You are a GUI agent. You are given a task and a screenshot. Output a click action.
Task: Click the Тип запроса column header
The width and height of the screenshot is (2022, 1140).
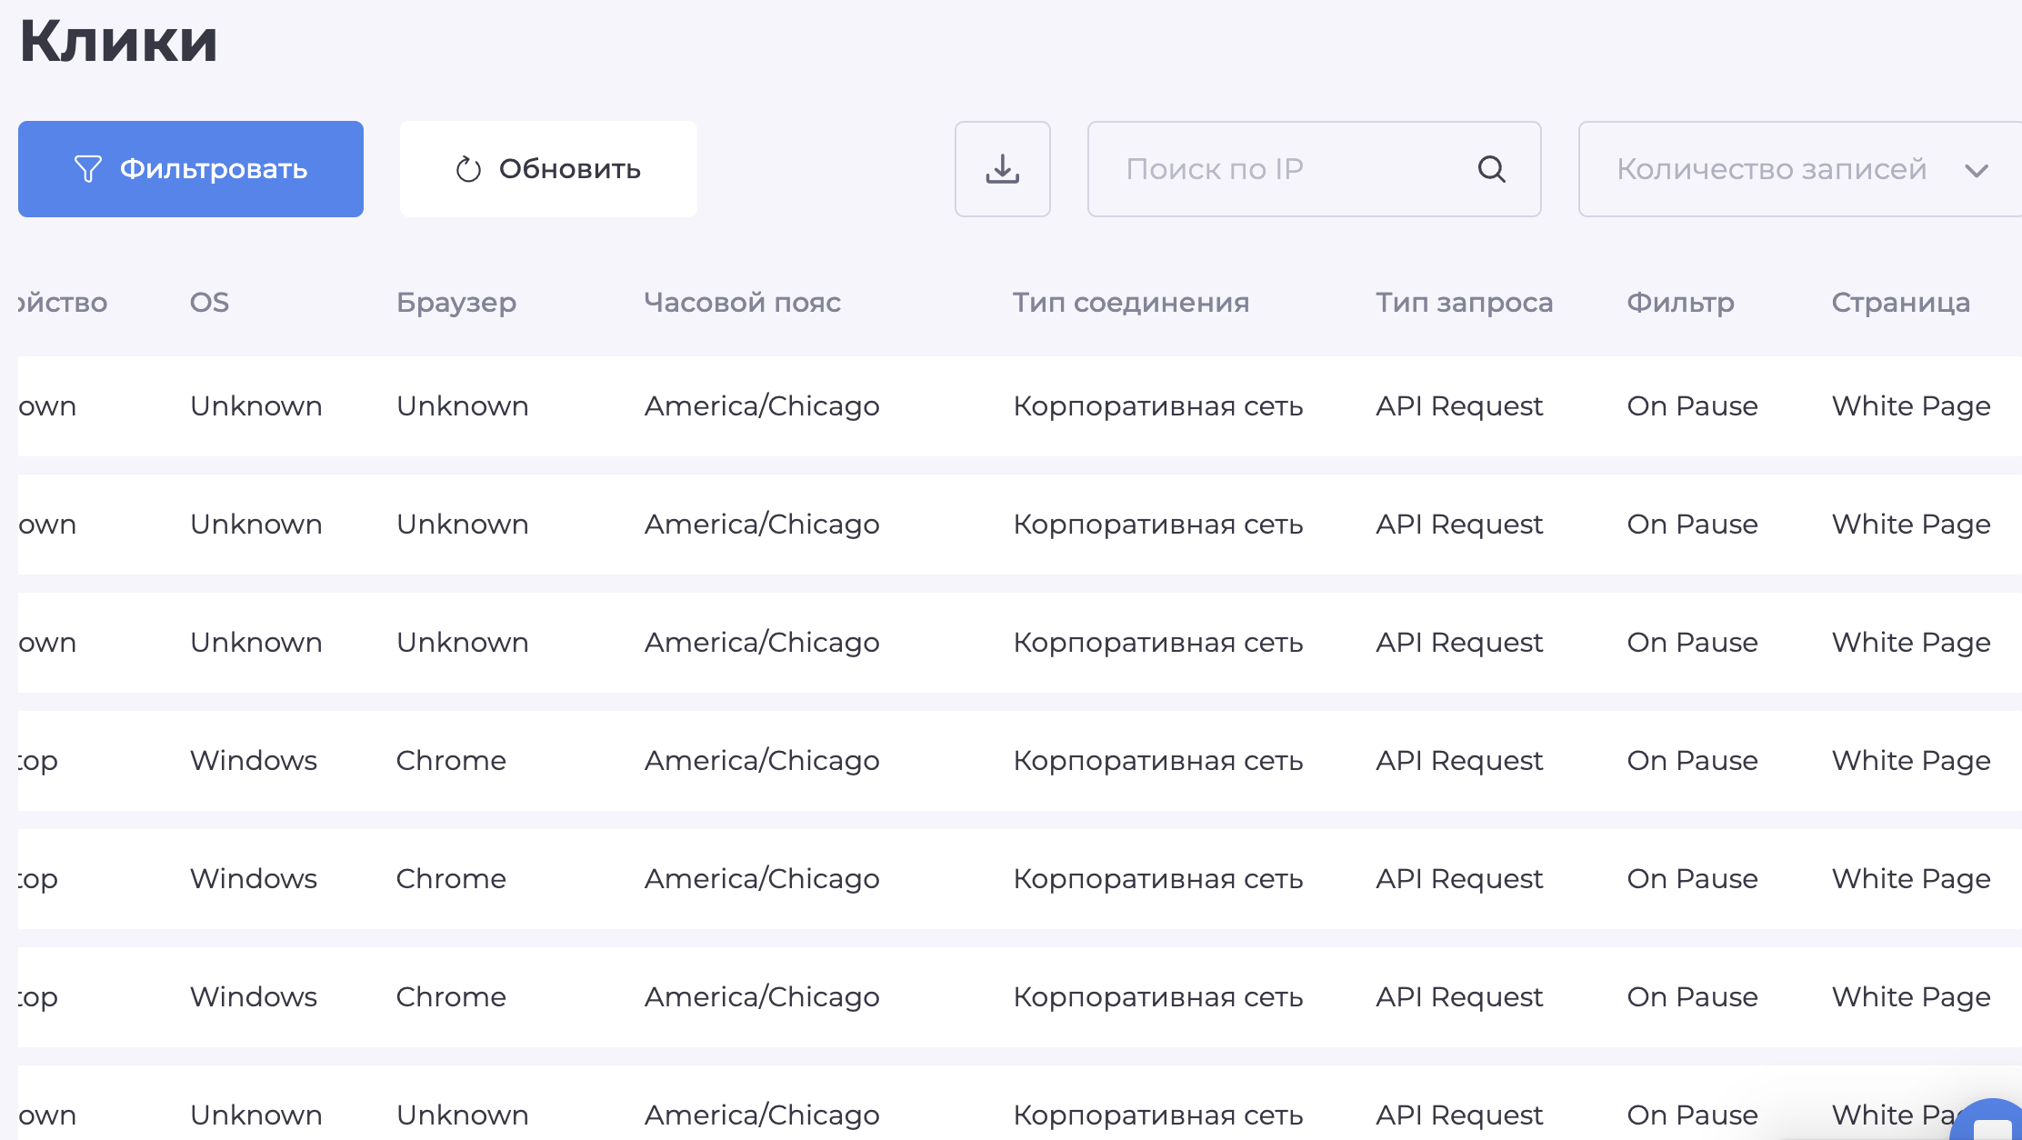pos(1464,303)
